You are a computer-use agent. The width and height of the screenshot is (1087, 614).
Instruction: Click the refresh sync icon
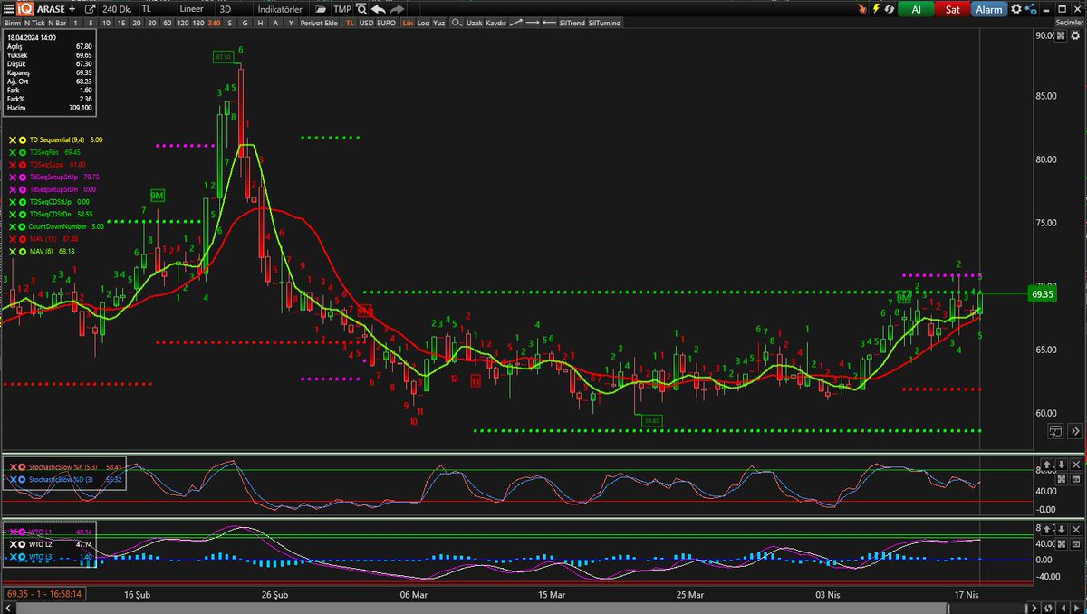[890, 9]
